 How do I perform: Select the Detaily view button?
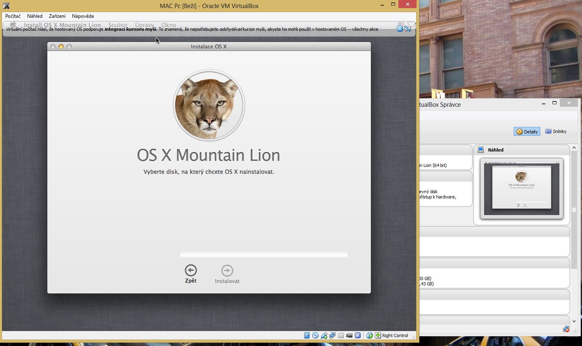pos(527,131)
